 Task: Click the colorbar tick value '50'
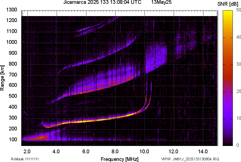click(x=239, y=10)
